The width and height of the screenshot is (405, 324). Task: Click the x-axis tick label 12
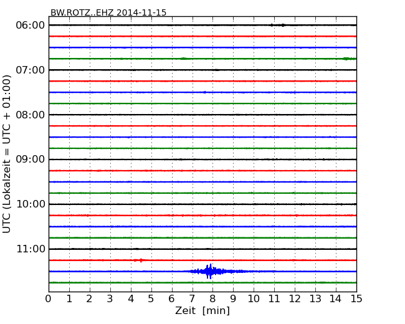click(295, 299)
